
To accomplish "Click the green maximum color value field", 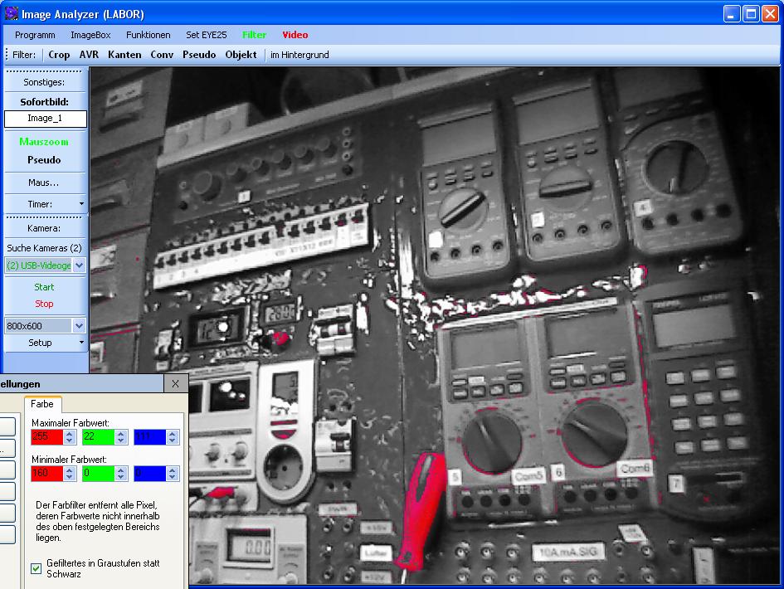I will pos(96,437).
